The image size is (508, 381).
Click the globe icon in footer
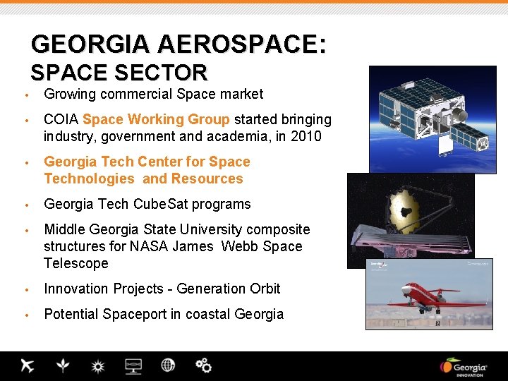click(x=168, y=365)
